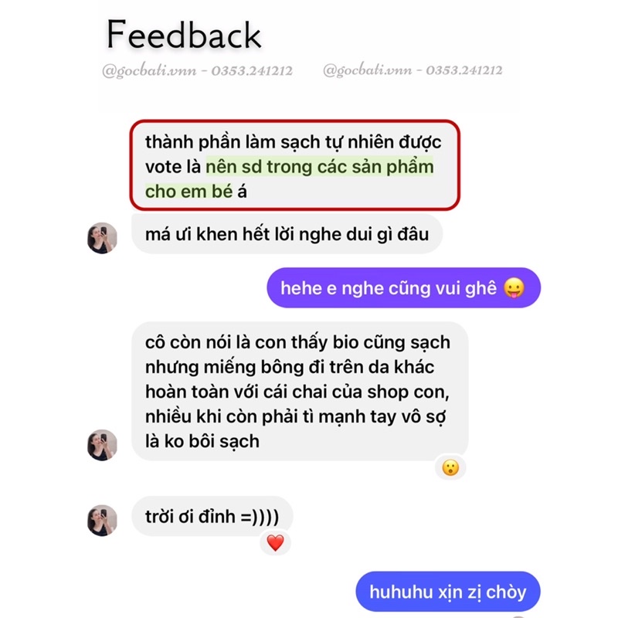Select the 'trời ơi đỉnh =))))' message bubble
This screenshot has width=618, height=618.
click(x=212, y=516)
